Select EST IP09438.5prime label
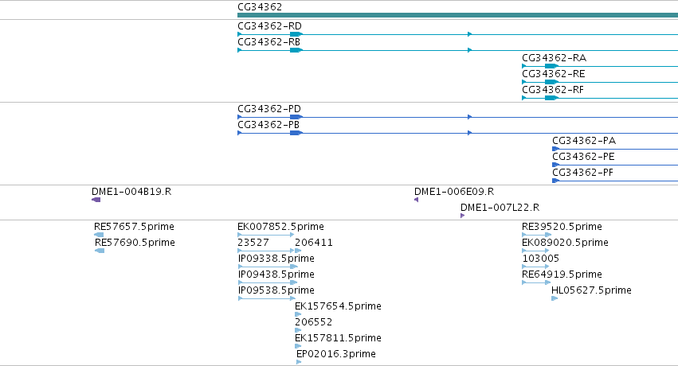 coord(276,274)
